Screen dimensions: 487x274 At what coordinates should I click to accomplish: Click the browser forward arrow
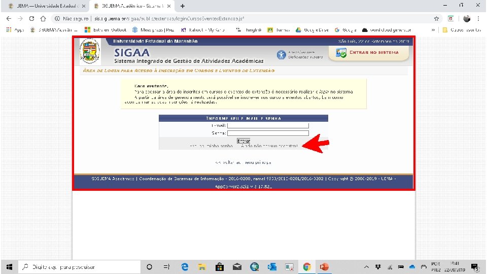pos(20,19)
